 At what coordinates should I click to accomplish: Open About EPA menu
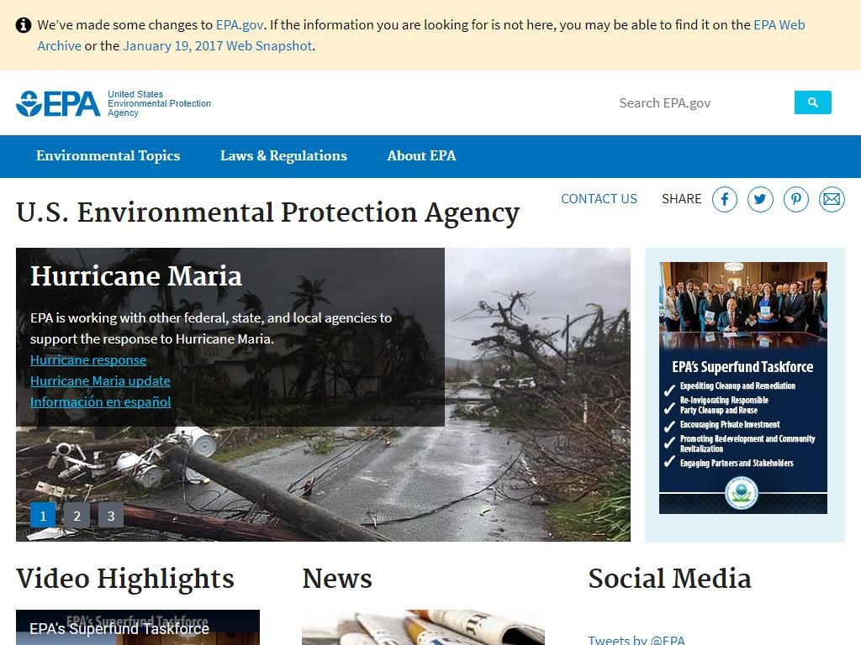coord(422,155)
